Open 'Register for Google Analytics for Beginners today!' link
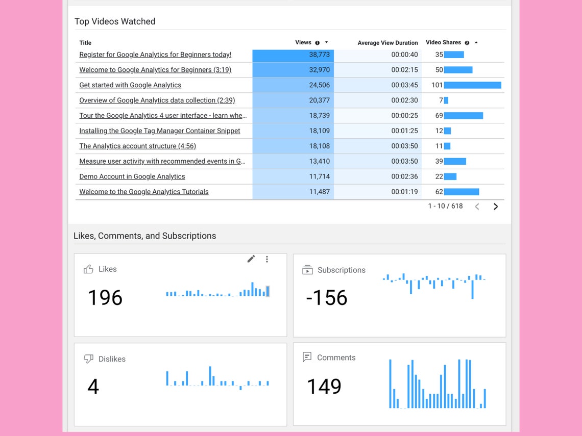Screen dimensions: 582x436 tap(155, 55)
